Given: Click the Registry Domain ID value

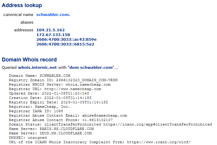Looking at the screenshot, I should [87, 80].
